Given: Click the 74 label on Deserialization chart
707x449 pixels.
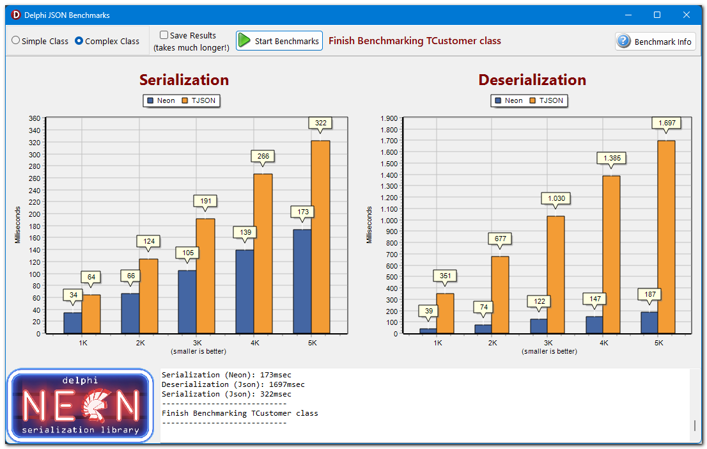Looking at the screenshot, I should tap(484, 307).
